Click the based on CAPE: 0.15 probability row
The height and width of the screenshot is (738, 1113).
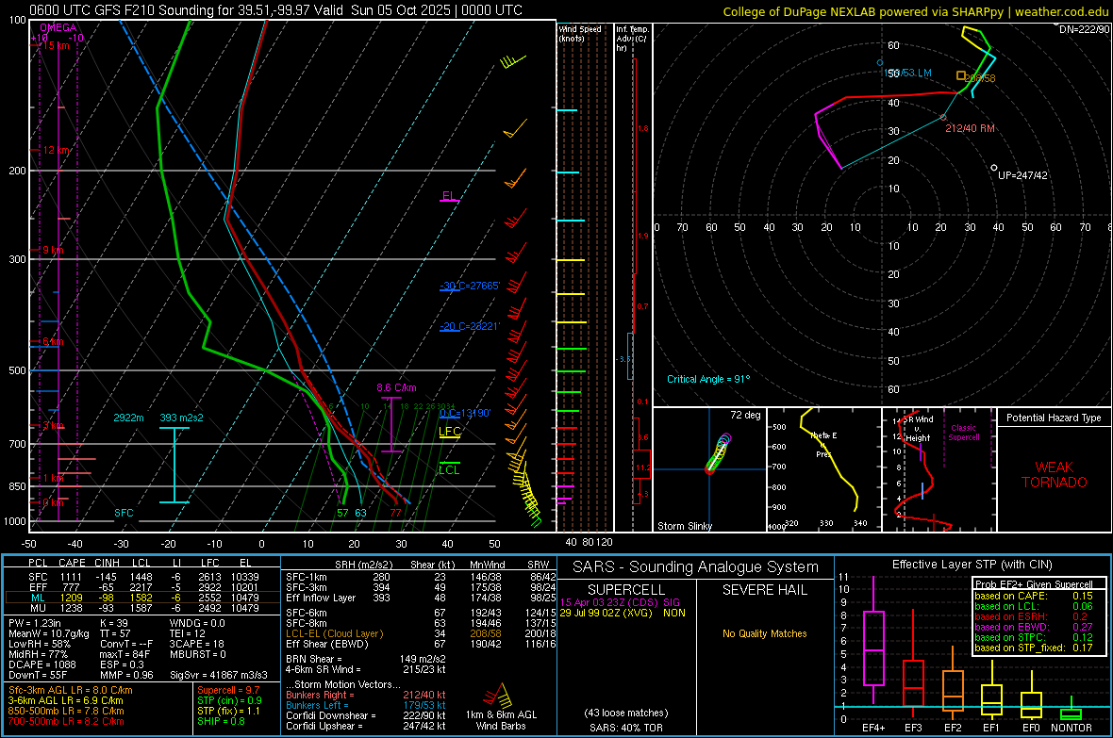[1034, 596]
